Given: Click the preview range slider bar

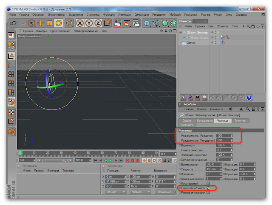Looking at the screenshot, I should tap(55, 160).
